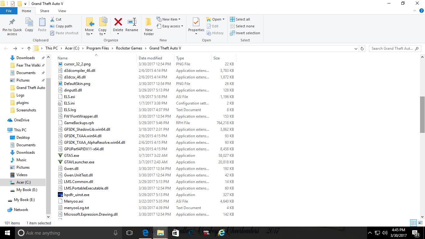Select the dinput8.dll file
425x239 pixels.
(x=73, y=90)
